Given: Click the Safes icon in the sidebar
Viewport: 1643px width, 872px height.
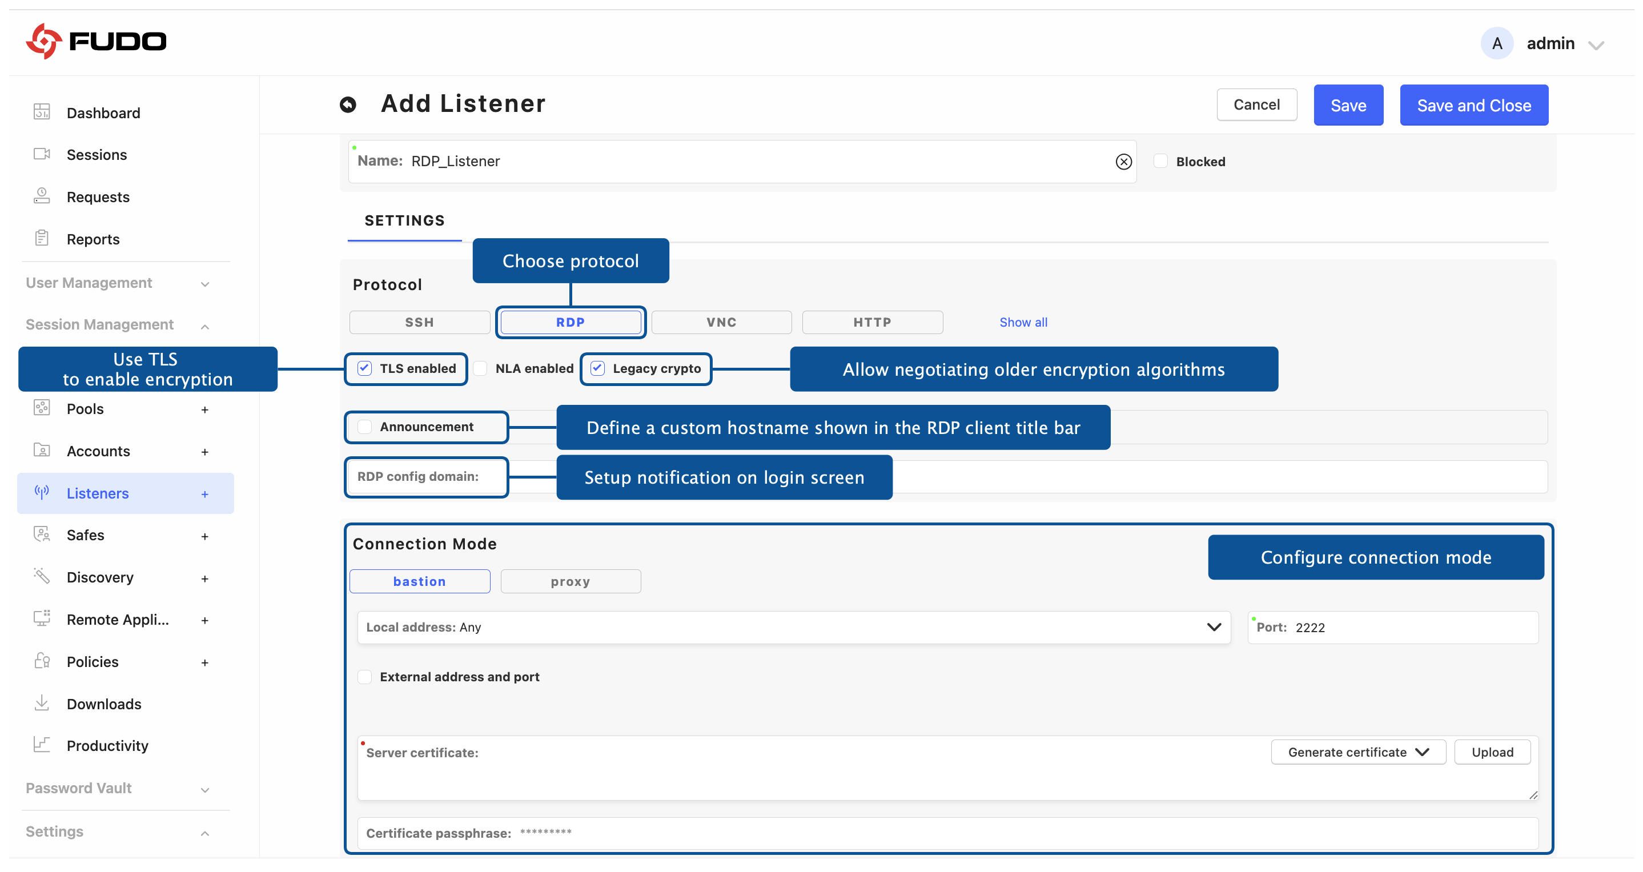Looking at the screenshot, I should (42, 534).
